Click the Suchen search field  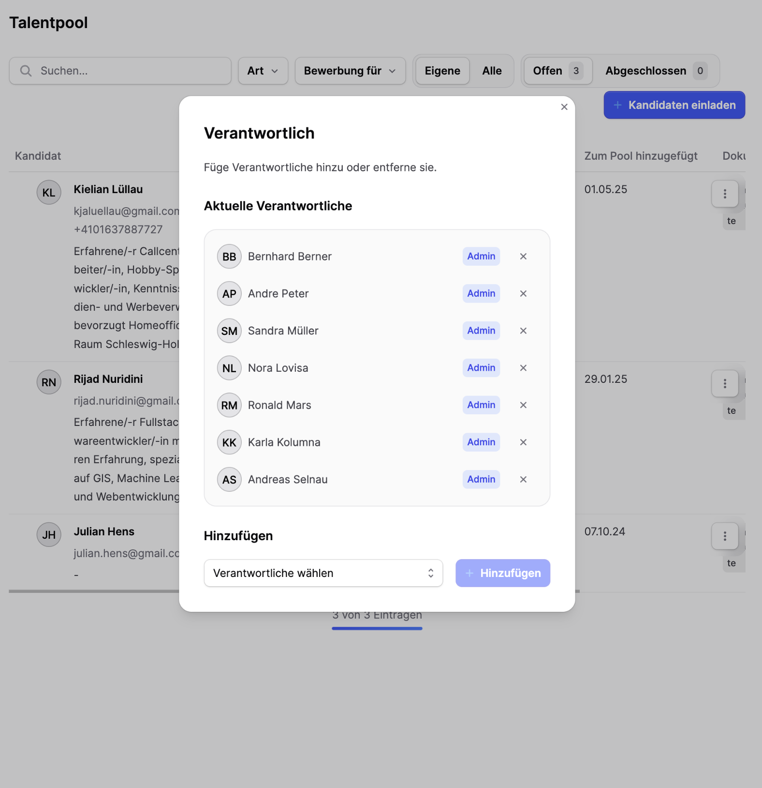coord(120,71)
